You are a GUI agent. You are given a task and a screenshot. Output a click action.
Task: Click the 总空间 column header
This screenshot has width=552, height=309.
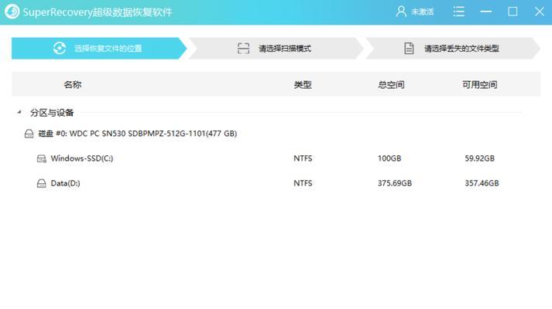(x=391, y=85)
